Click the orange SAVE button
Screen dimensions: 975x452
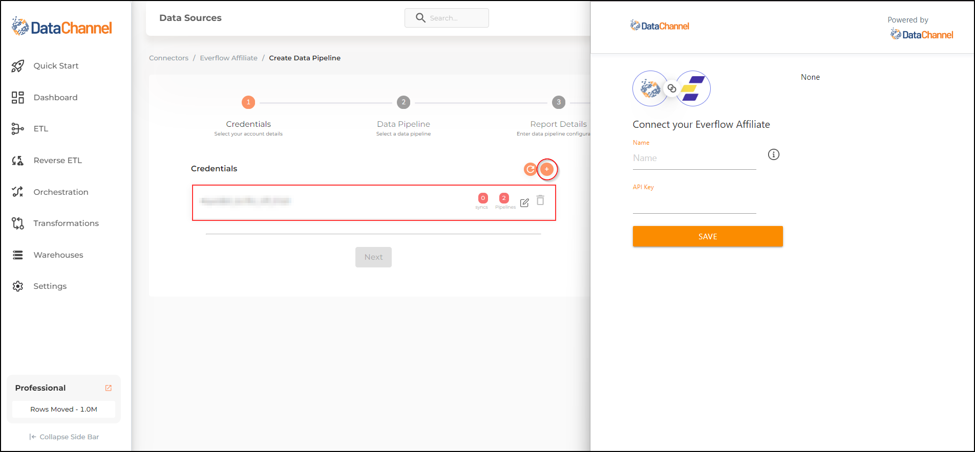pyautogui.click(x=708, y=236)
